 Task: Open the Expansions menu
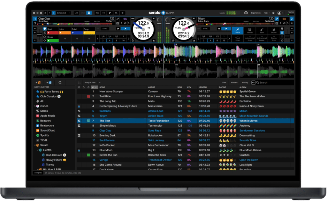pyautogui.click(x=256, y=13)
